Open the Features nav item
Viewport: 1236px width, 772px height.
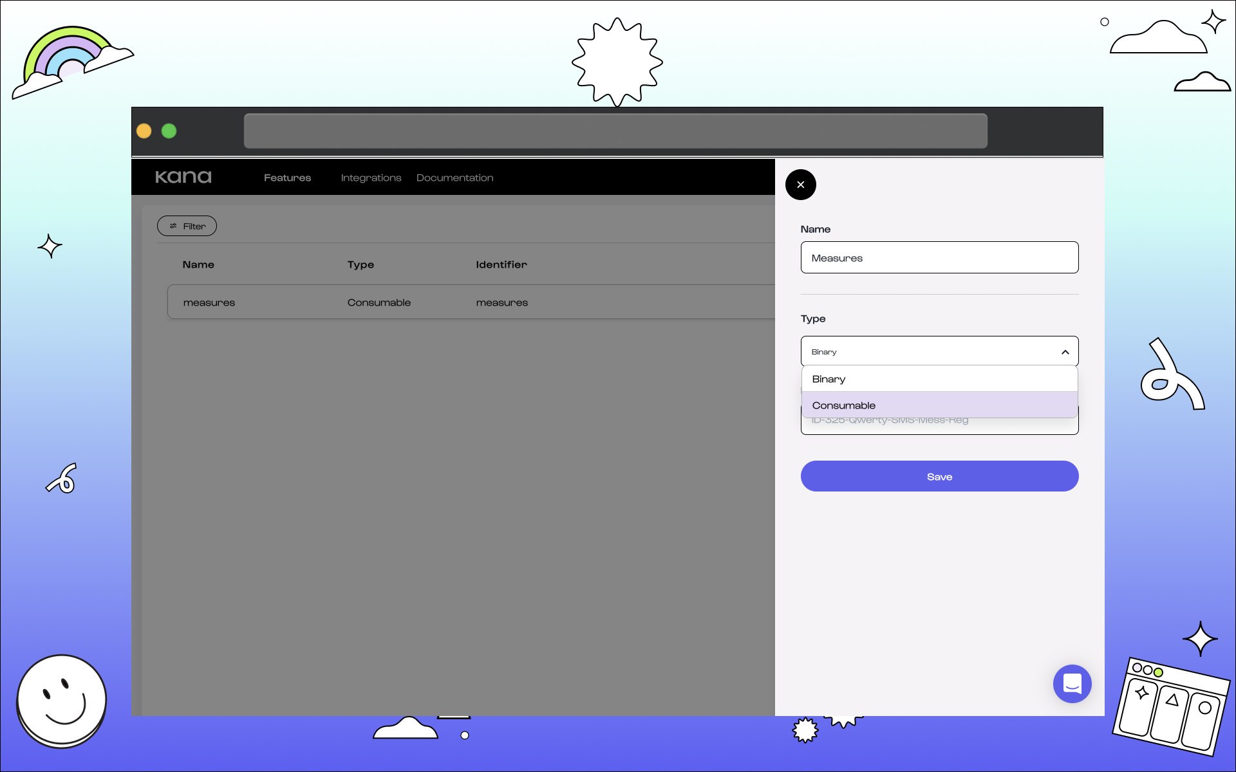click(x=287, y=178)
